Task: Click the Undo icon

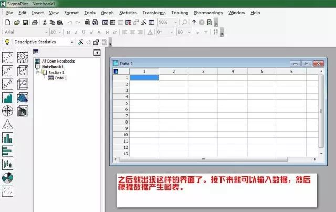Action: pyautogui.click(x=69, y=22)
